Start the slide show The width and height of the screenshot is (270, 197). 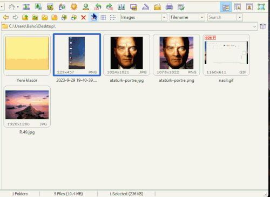click(x=26, y=7)
